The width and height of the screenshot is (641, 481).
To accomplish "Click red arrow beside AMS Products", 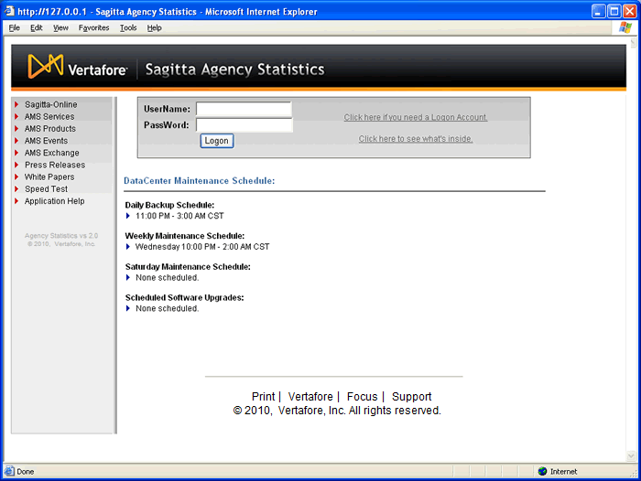I will (x=16, y=129).
